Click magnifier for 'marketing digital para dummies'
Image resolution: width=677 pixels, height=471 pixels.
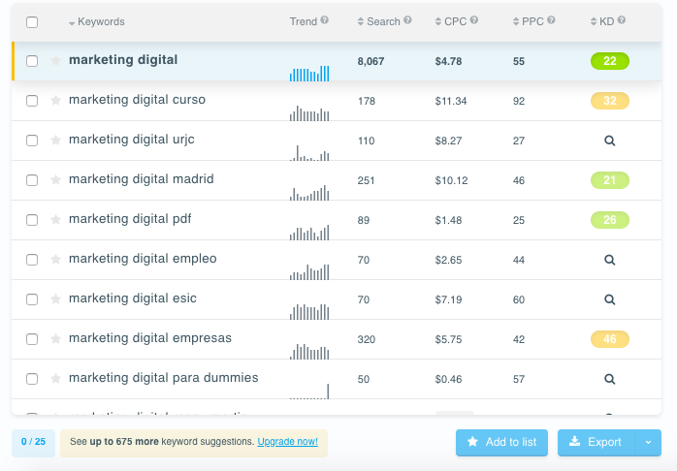click(x=609, y=379)
